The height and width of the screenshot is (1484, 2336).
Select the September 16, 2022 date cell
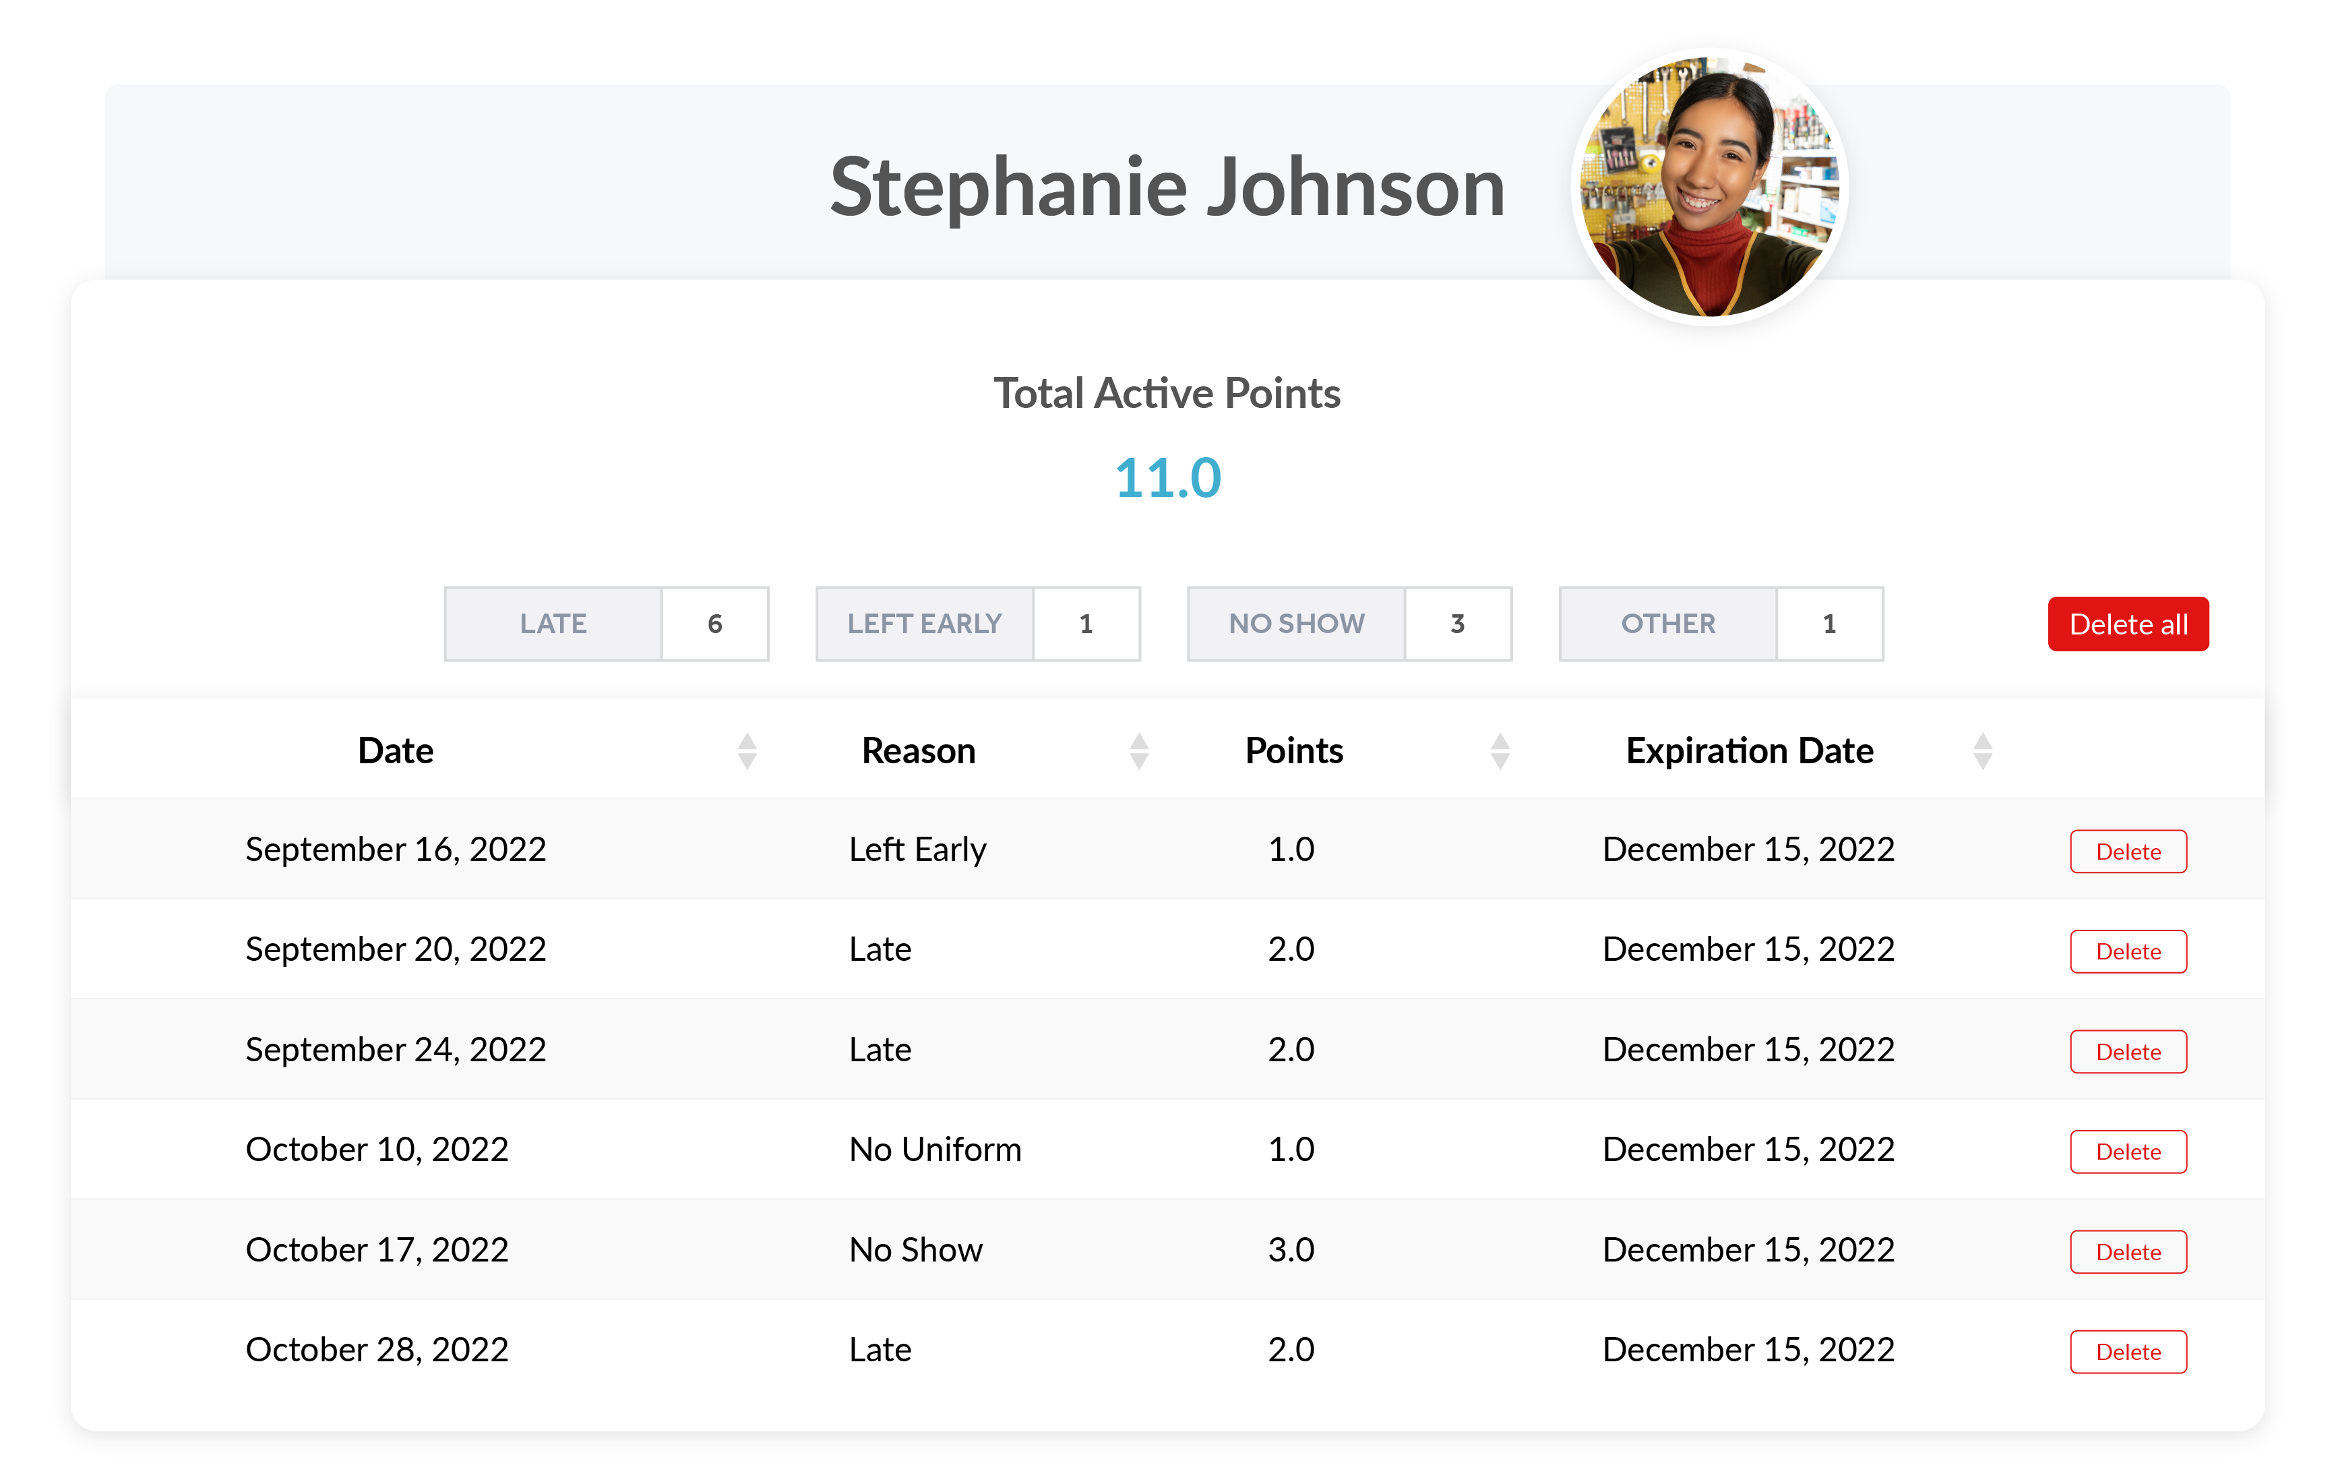(396, 850)
